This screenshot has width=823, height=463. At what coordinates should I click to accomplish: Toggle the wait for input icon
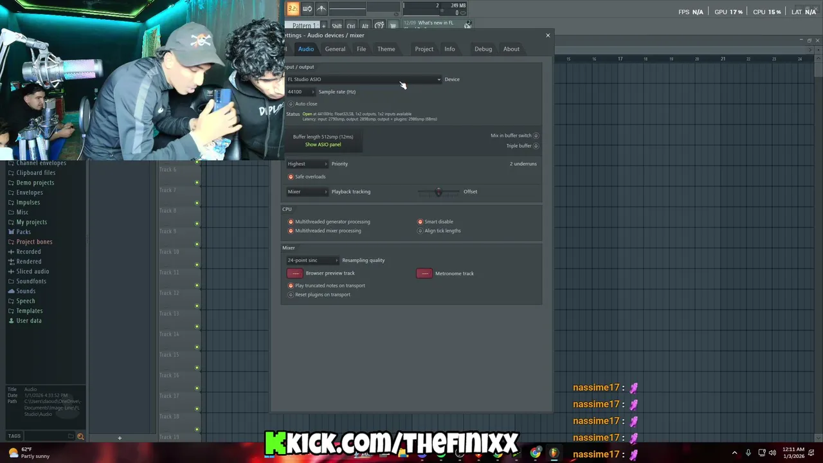tap(307, 8)
